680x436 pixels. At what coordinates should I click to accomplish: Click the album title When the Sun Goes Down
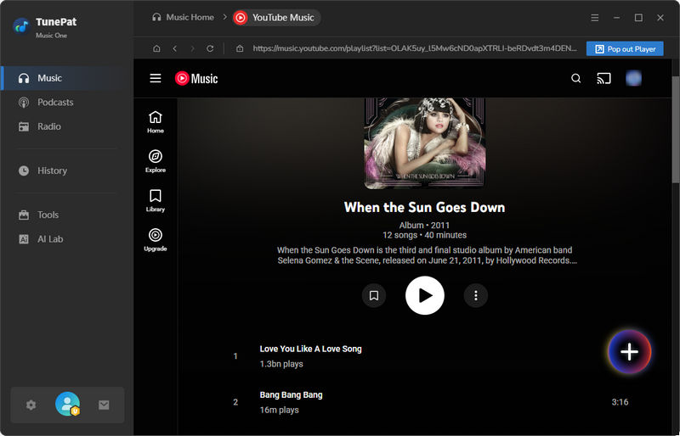(x=424, y=207)
